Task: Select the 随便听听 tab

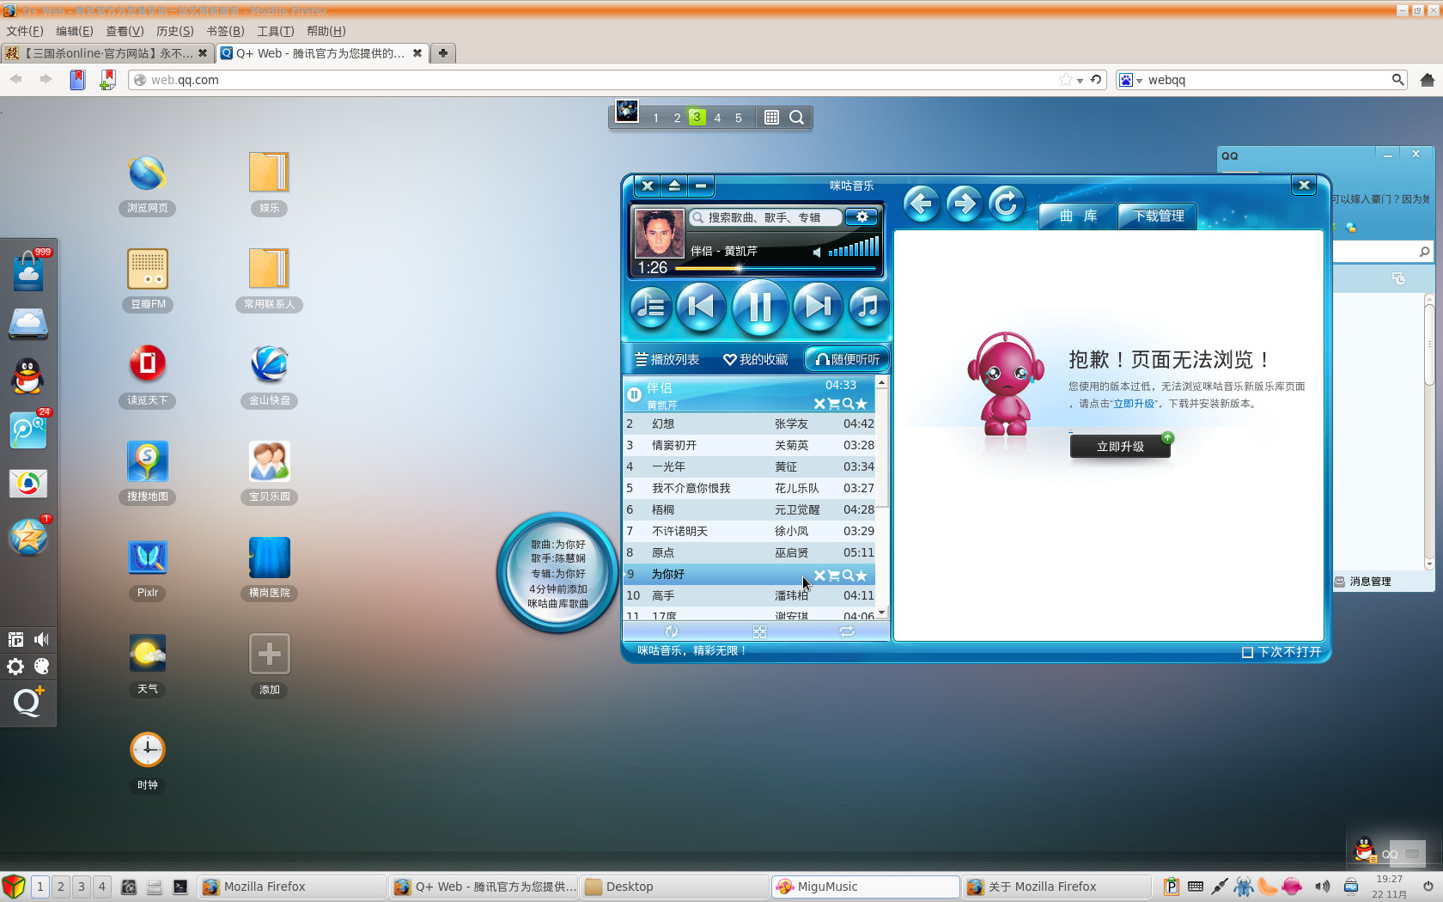Action: pyautogui.click(x=847, y=359)
